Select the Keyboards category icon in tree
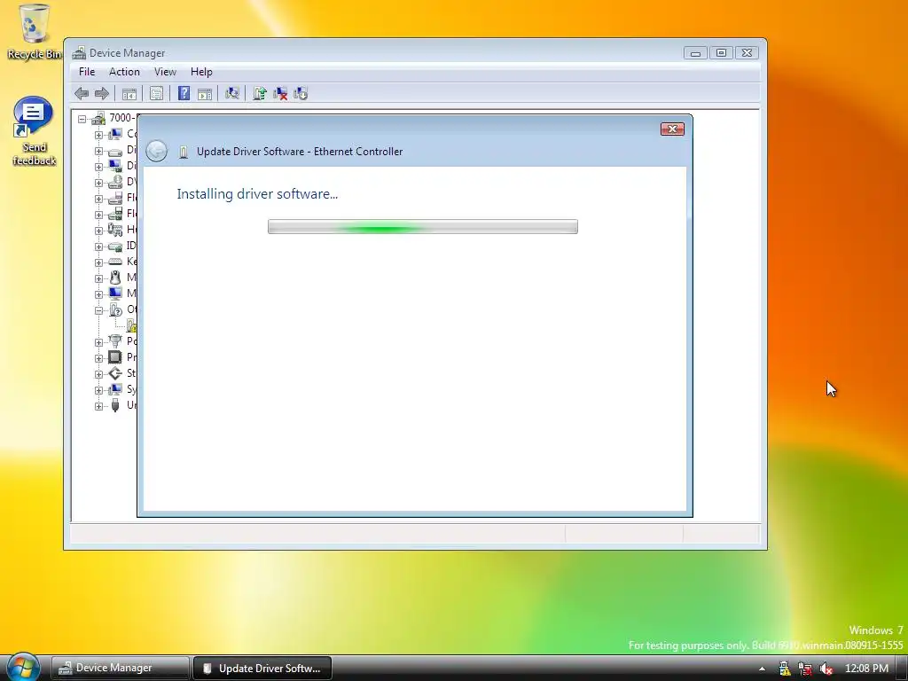 pos(115,262)
